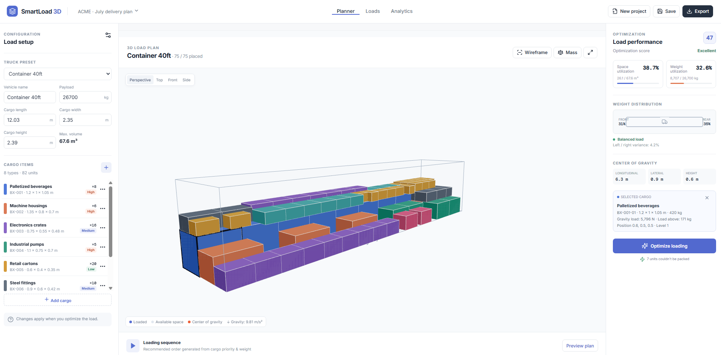
Task: Switch to Perspective camera view
Action: coord(140,80)
